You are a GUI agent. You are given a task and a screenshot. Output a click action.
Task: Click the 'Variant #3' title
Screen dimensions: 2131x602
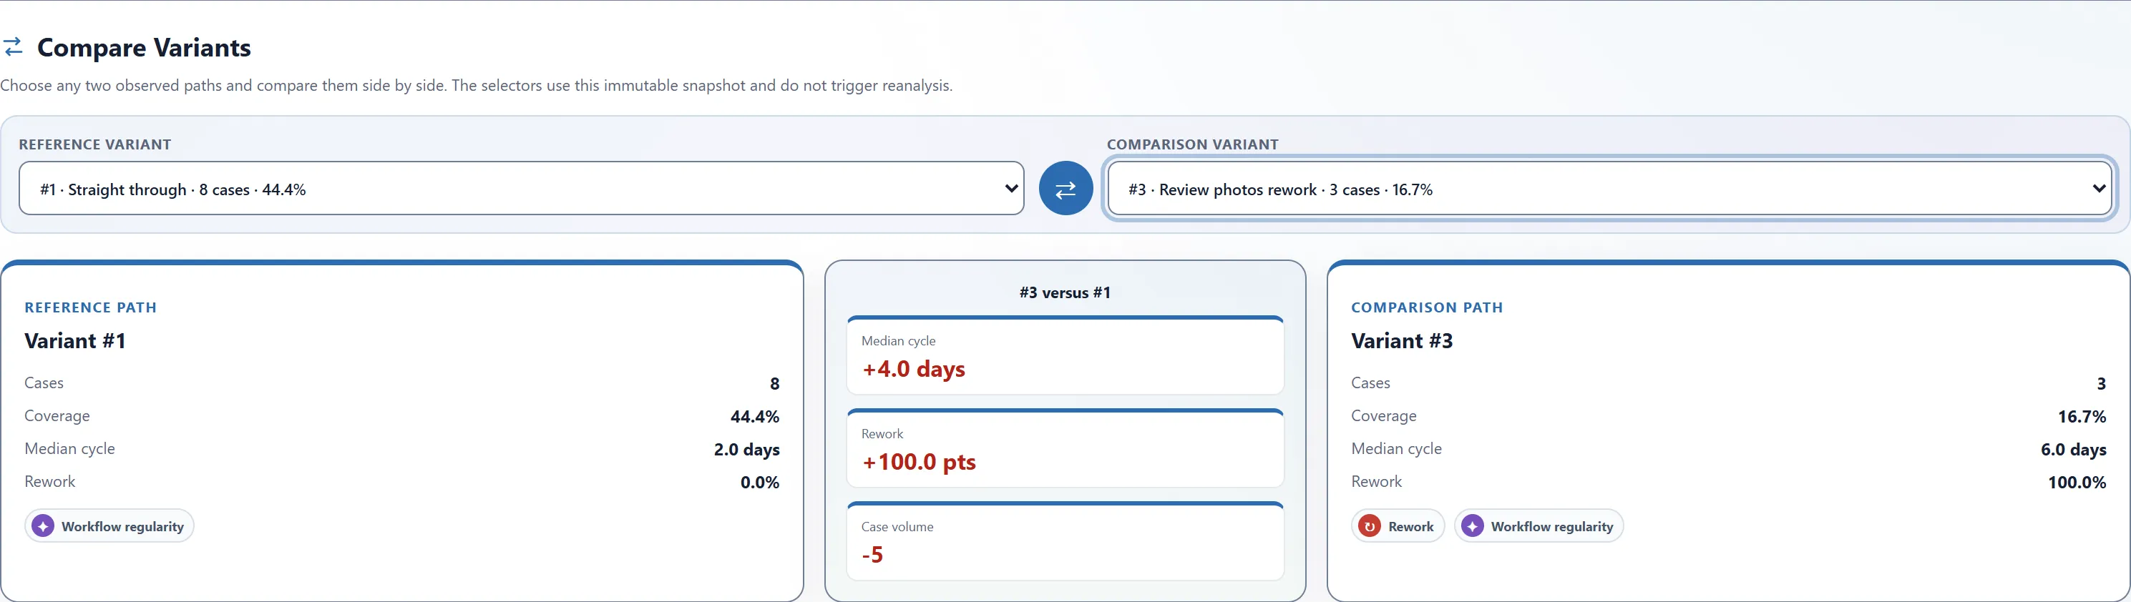[1403, 341]
